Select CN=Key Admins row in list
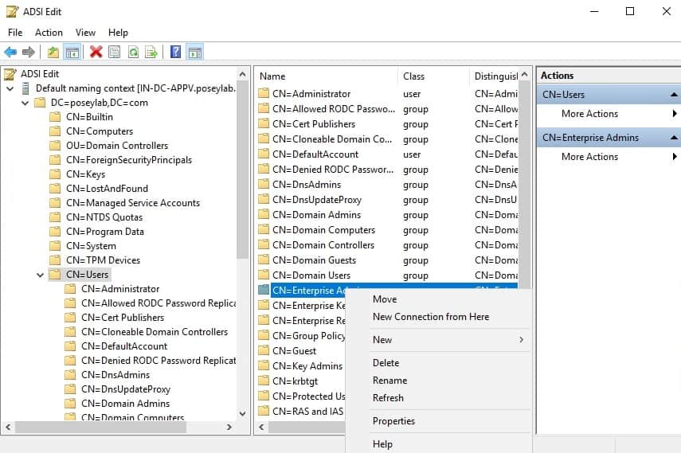681x453 pixels. click(x=301, y=366)
